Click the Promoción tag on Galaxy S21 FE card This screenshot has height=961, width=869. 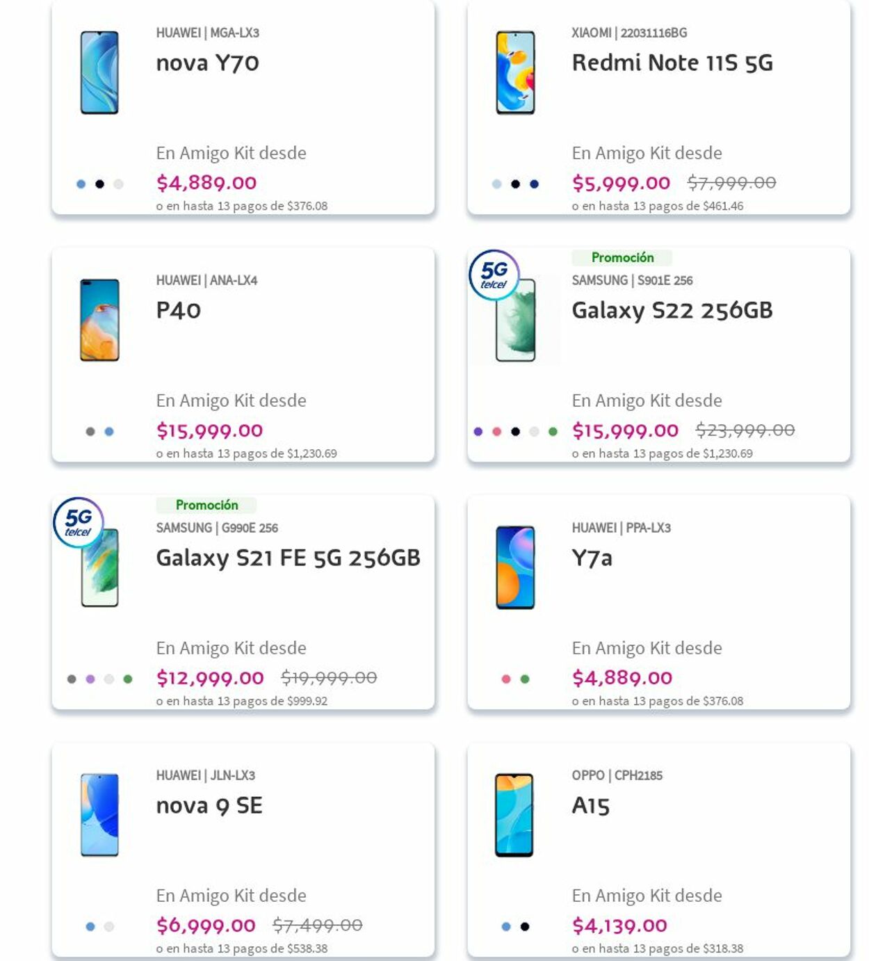208,505
